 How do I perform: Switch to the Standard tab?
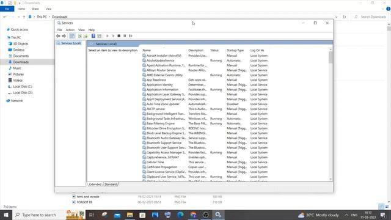[x=111, y=185]
